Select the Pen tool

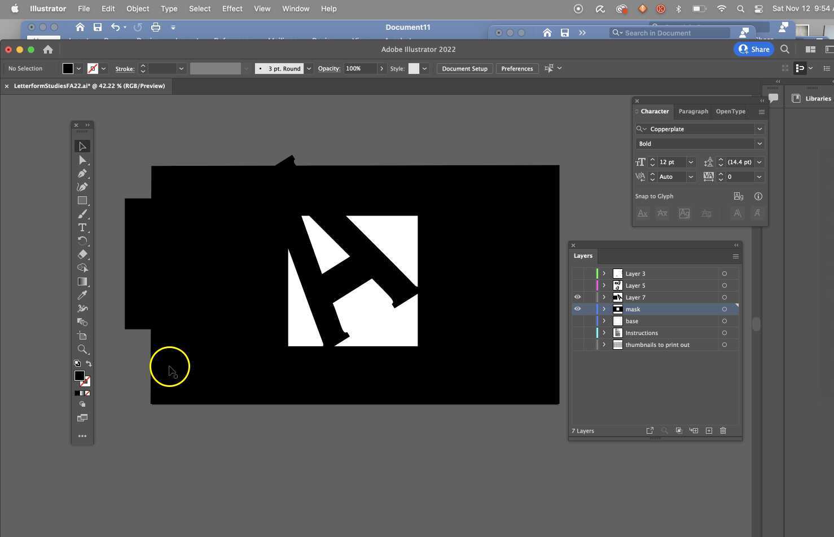pyautogui.click(x=82, y=173)
